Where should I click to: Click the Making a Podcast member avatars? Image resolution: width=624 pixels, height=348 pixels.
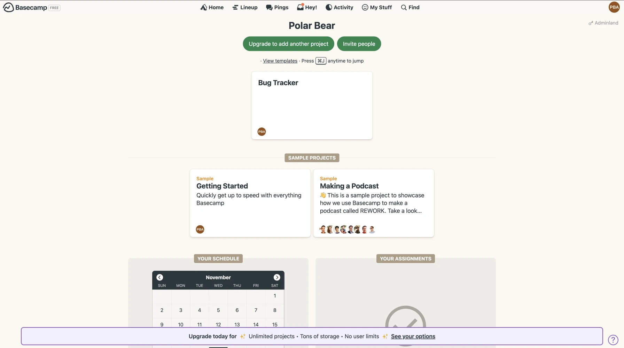[347, 230]
